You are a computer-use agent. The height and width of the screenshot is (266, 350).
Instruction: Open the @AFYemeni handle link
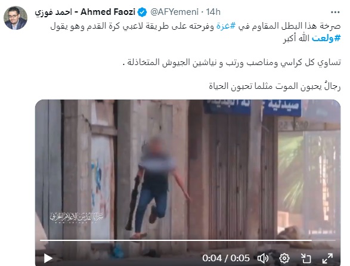tap(174, 12)
